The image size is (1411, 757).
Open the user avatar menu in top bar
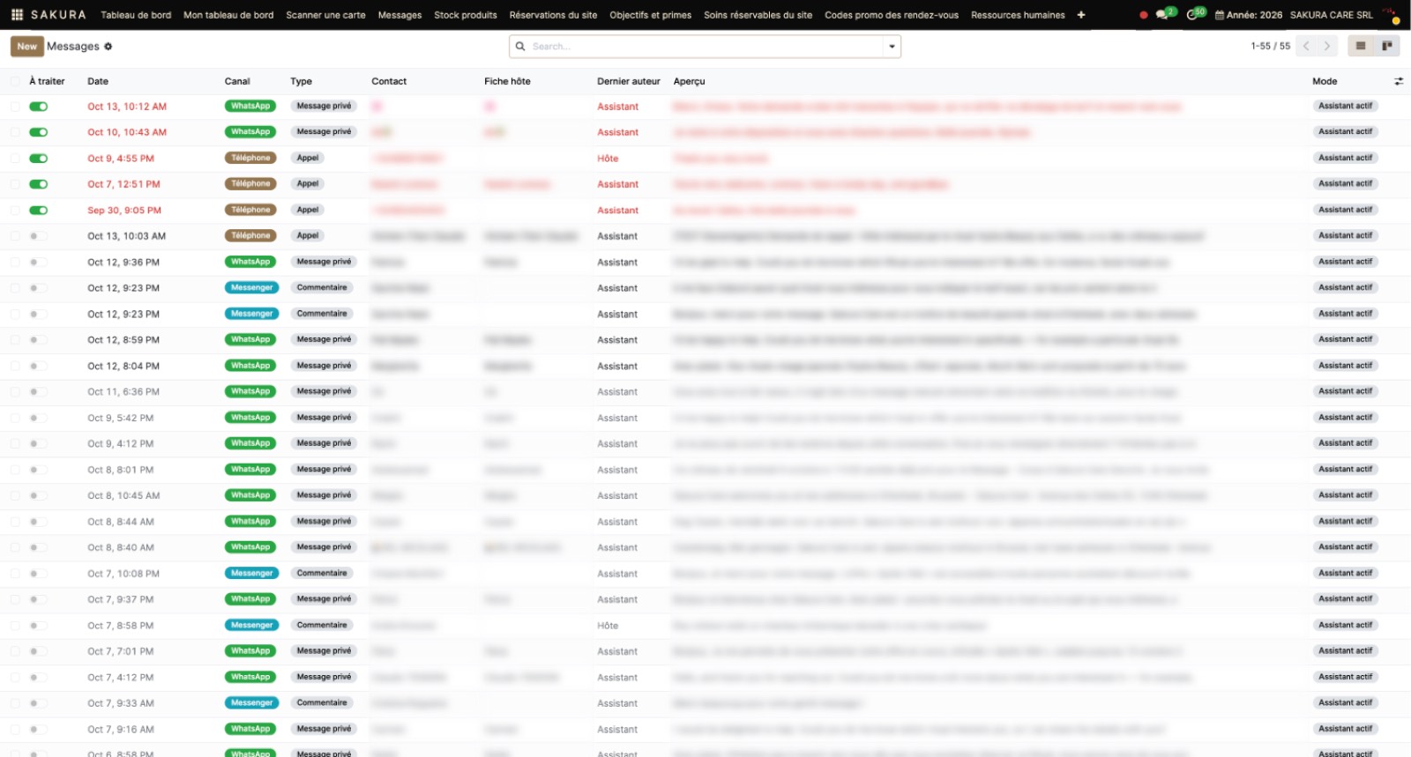(x=1392, y=15)
